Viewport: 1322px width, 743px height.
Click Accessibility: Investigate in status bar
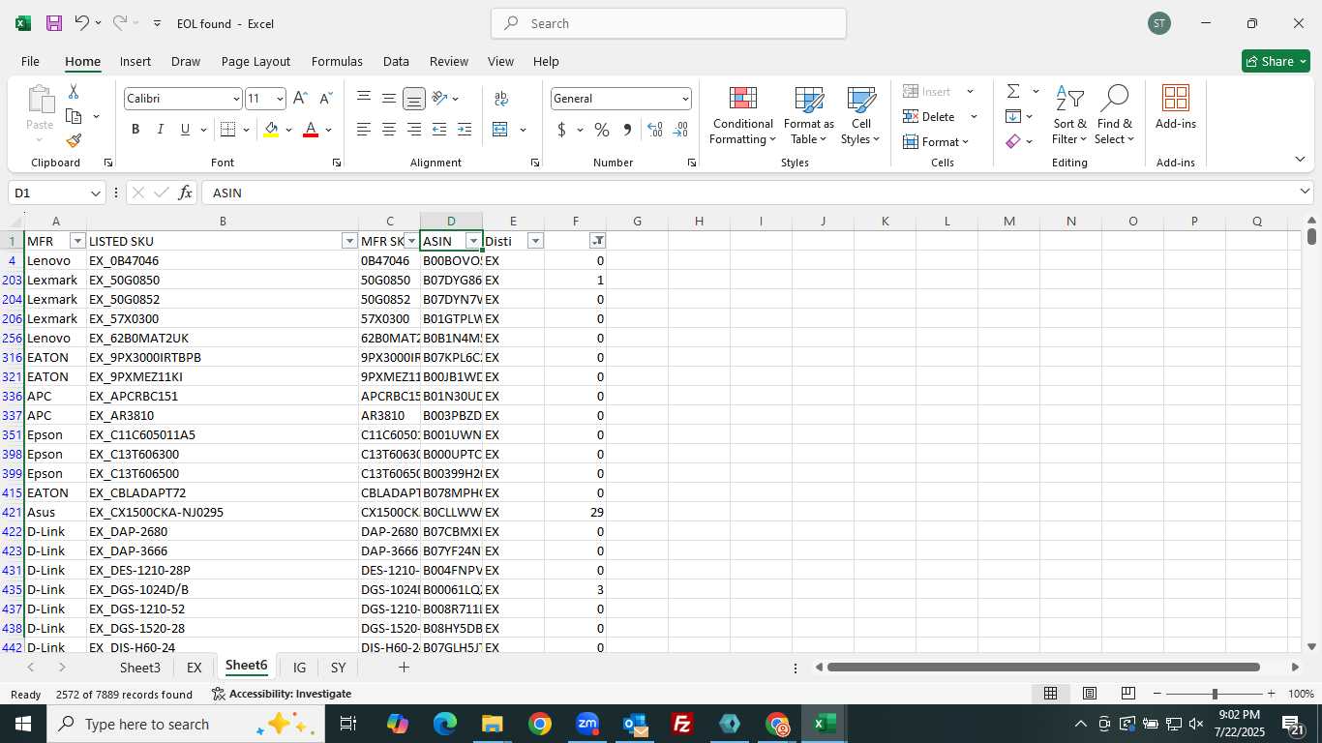[x=282, y=694]
